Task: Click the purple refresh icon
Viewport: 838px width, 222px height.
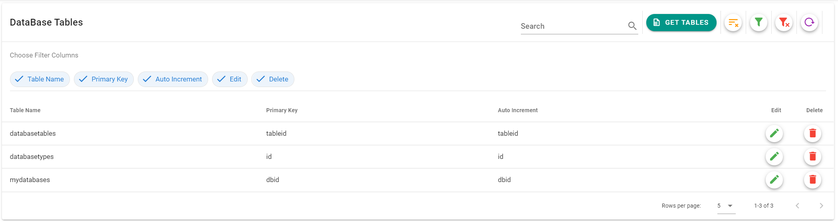Action: (809, 23)
